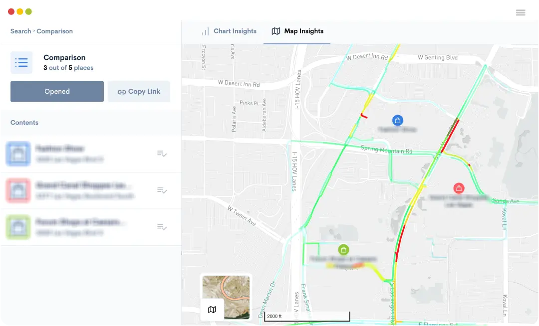This screenshot has width=539, height=326.
Task: Click the green place icon in Contents
Action: pyautogui.click(x=18, y=227)
